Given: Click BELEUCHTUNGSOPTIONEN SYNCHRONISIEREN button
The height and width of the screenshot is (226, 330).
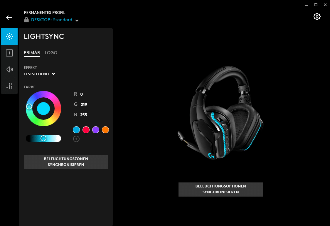Looking at the screenshot, I should pos(220,189).
